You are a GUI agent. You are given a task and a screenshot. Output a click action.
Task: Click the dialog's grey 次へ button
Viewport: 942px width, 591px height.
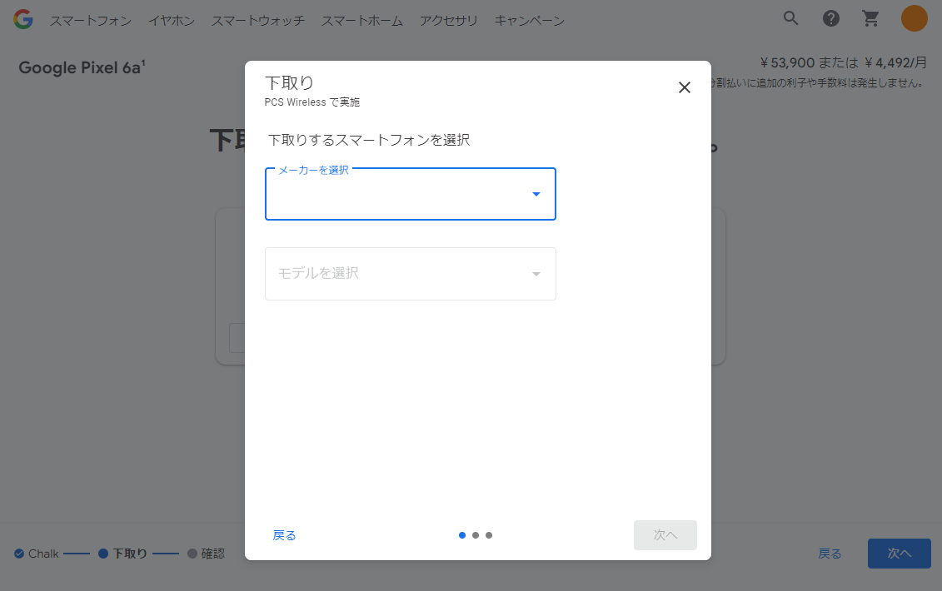tap(665, 535)
